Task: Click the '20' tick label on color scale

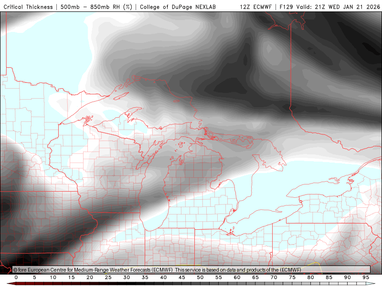Action: pos(90,277)
